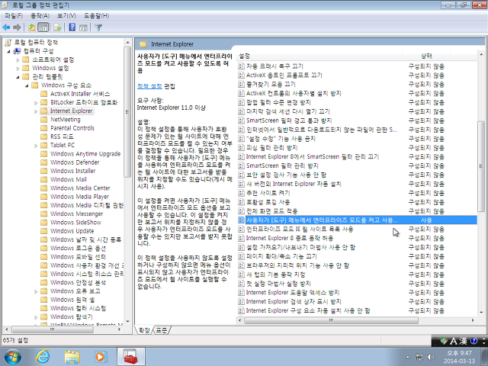Click the Windows Defender folder icon

[x=44, y=162]
